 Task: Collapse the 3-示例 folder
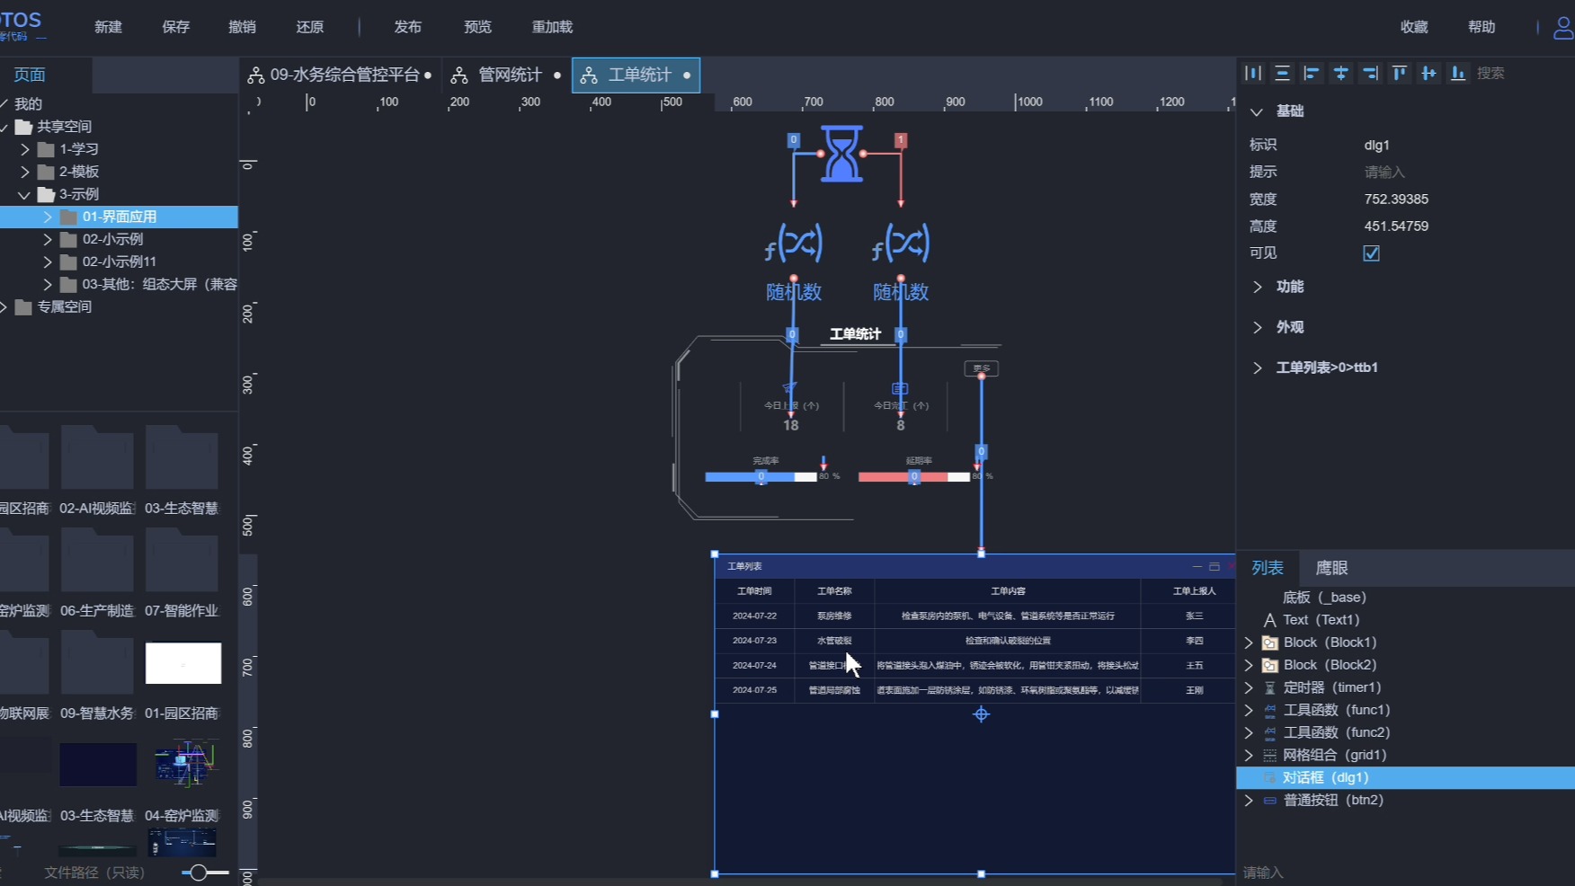[24, 194]
